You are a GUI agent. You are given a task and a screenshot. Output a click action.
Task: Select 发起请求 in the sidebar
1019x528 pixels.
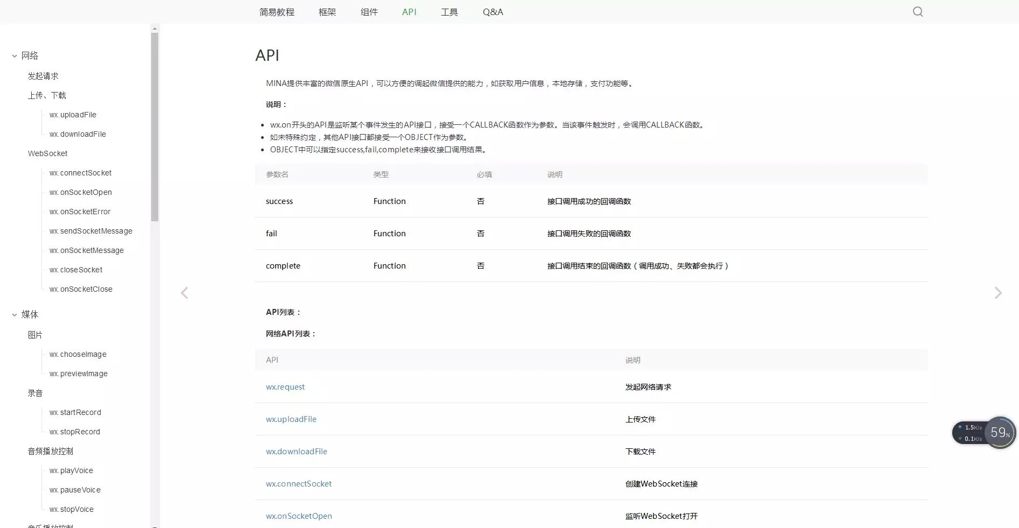(43, 76)
